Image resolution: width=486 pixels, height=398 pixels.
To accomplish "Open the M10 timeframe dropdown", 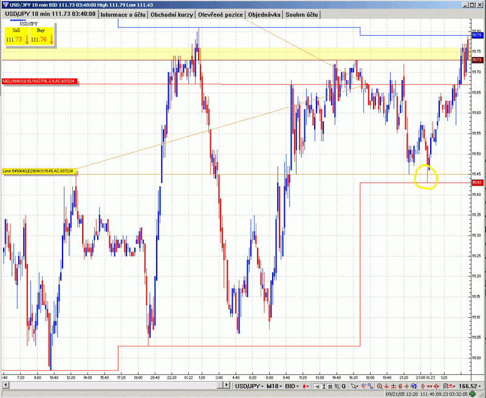I will coord(274,386).
